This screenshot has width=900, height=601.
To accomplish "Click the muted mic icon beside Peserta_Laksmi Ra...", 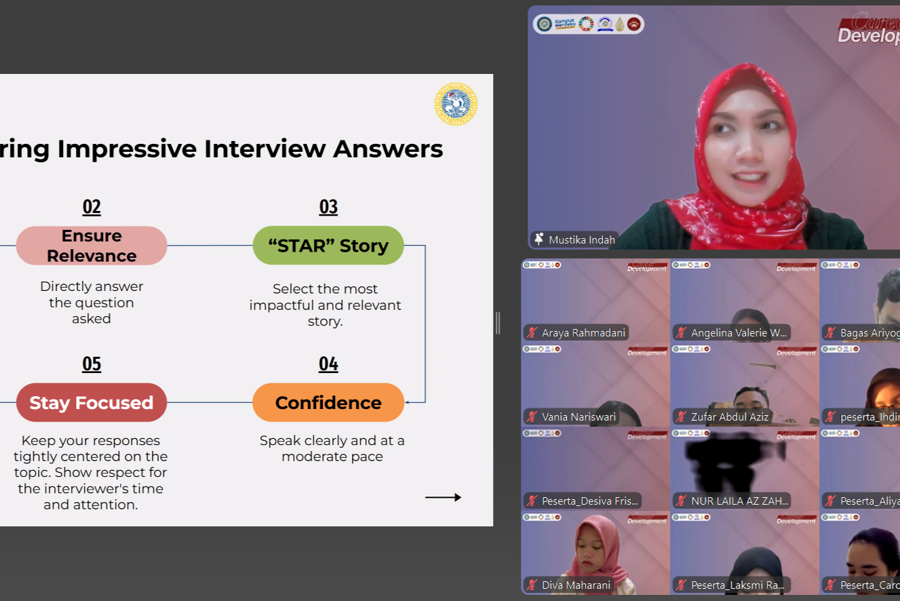I will (x=681, y=585).
